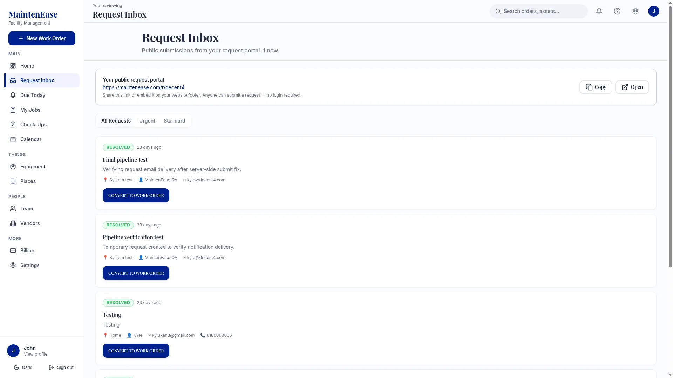The width and height of the screenshot is (673, 378).
Task: Go to Due Today in sidebar
Action: click(42, 95)
